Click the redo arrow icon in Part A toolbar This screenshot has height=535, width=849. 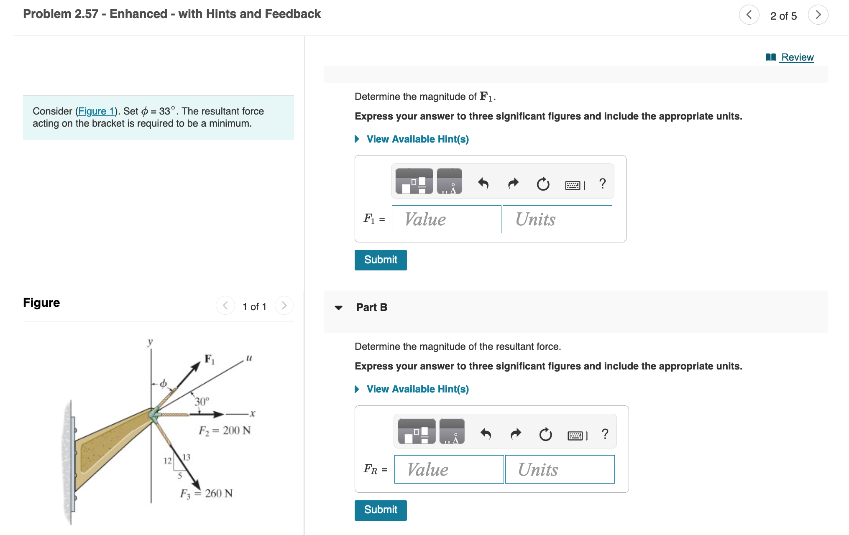(x=512, y=182)
